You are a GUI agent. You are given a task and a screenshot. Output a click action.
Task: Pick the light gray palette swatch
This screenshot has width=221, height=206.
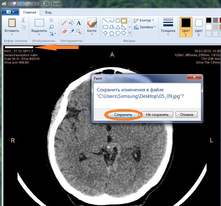pyautogui.click(x=215, y=27)
